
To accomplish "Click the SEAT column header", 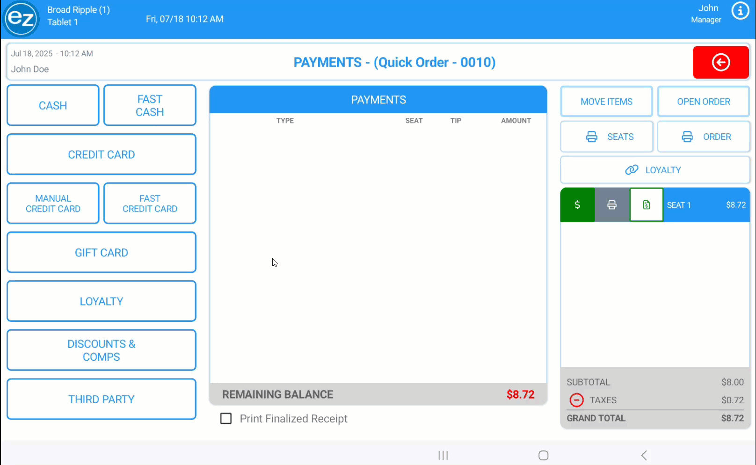I will (414, 121).
